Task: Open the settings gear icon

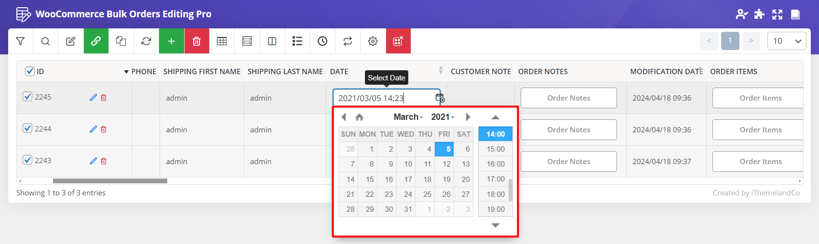Action: point(373,41)
